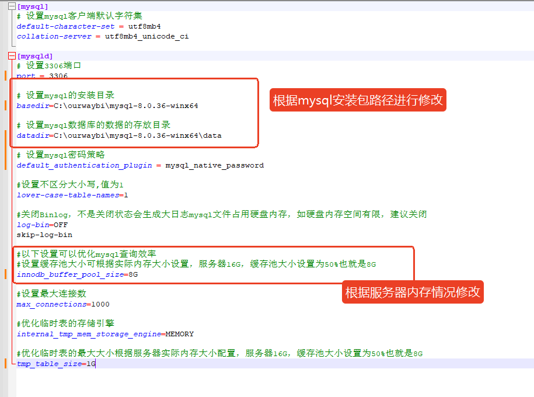The image size is (534, 397).
Task: Click the comment #以下设置可以优化mysql查询效率
Action: point(86,254)
